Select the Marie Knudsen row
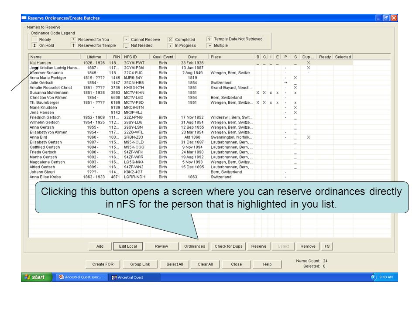 (191, 108)
